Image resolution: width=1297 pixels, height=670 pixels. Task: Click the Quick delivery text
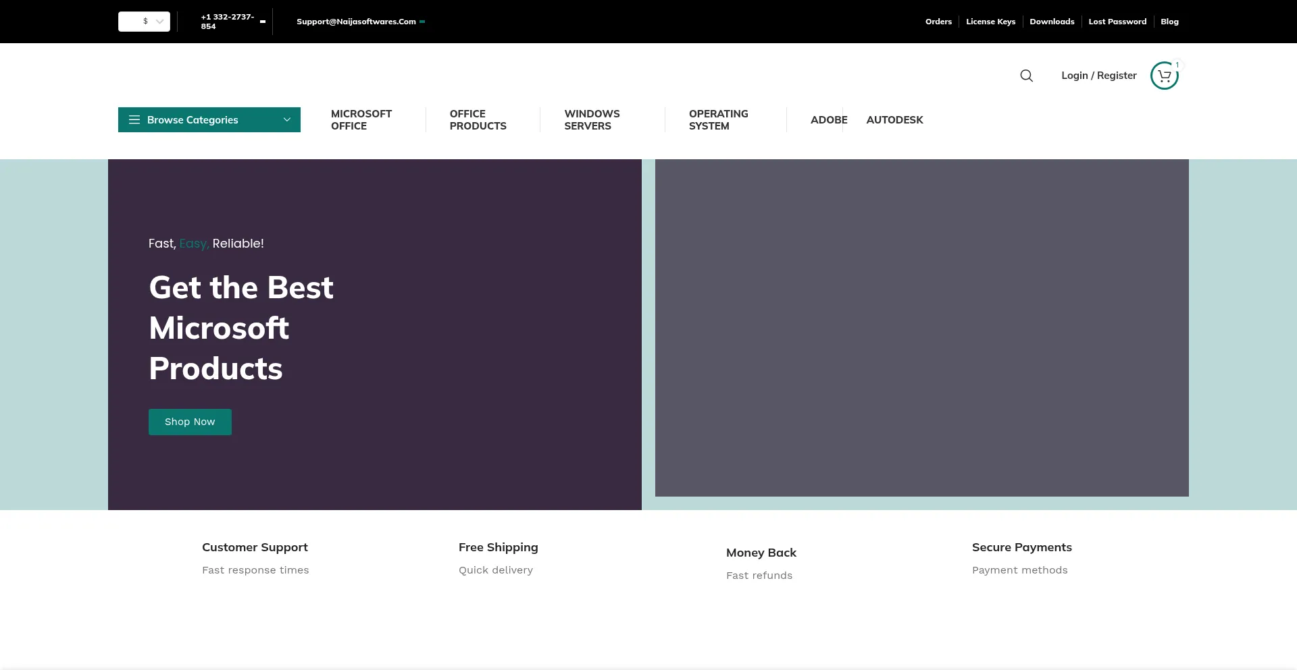[x=496, y=570]
